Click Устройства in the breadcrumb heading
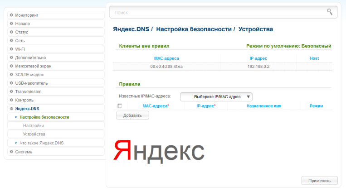This screenshot has width=346, height=192. [x=255, y=29]
